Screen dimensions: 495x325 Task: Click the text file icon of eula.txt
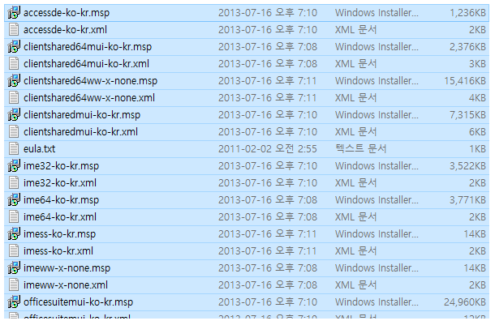pos(14,149)
